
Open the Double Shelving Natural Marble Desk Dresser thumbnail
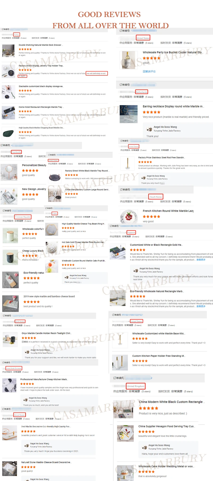click(x=8, y=51)
